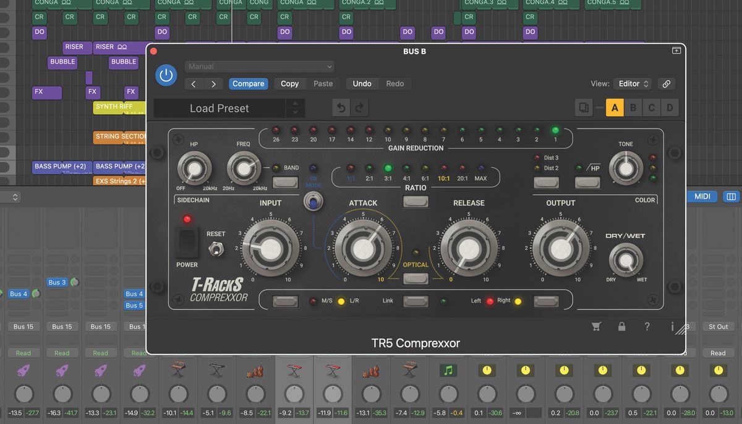Click the chain link icon next to View
The image size is (742, 424).
[666, 83]
